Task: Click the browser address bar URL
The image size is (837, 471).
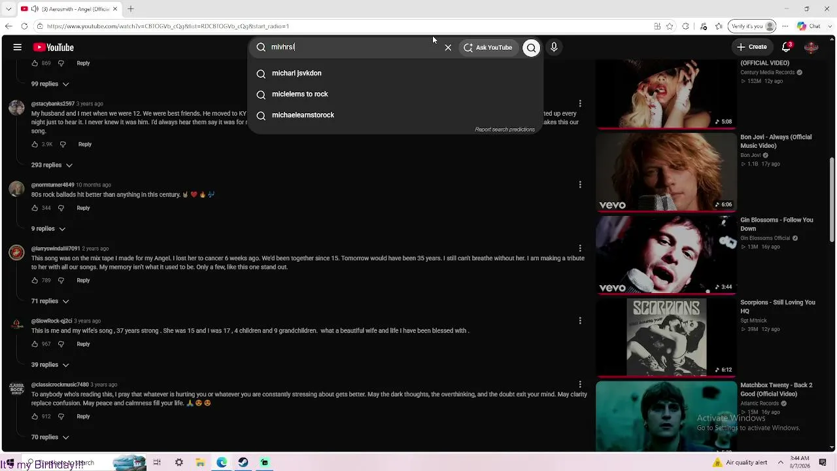Action: pyautogui.click(x=168, y=26)
